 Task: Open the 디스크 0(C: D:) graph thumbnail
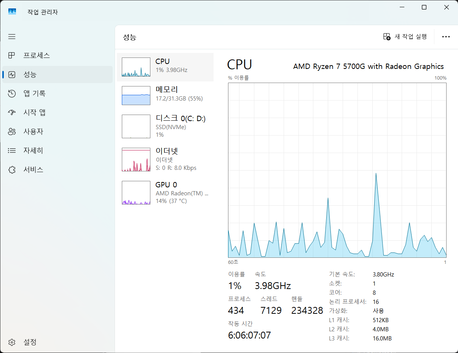[x=136, y=126]
